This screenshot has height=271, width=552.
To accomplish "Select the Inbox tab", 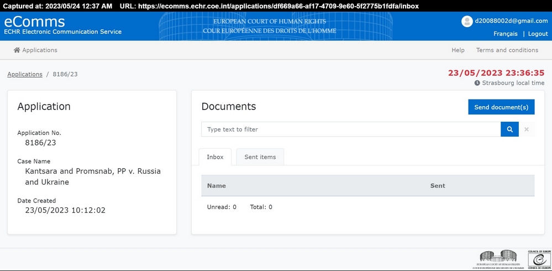I will [215, 157].
